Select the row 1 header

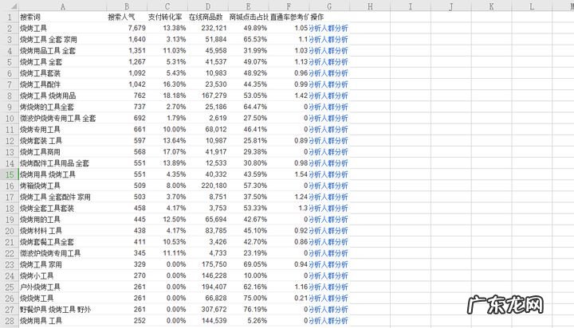point(9,18)
